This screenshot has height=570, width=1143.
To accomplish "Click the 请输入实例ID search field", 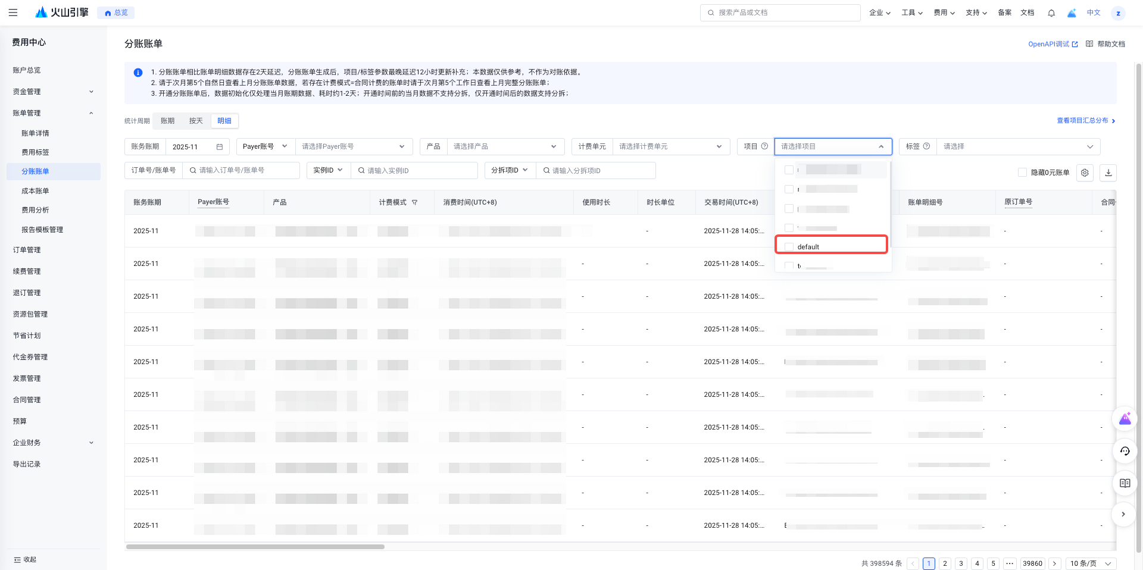I will [417, 171].
